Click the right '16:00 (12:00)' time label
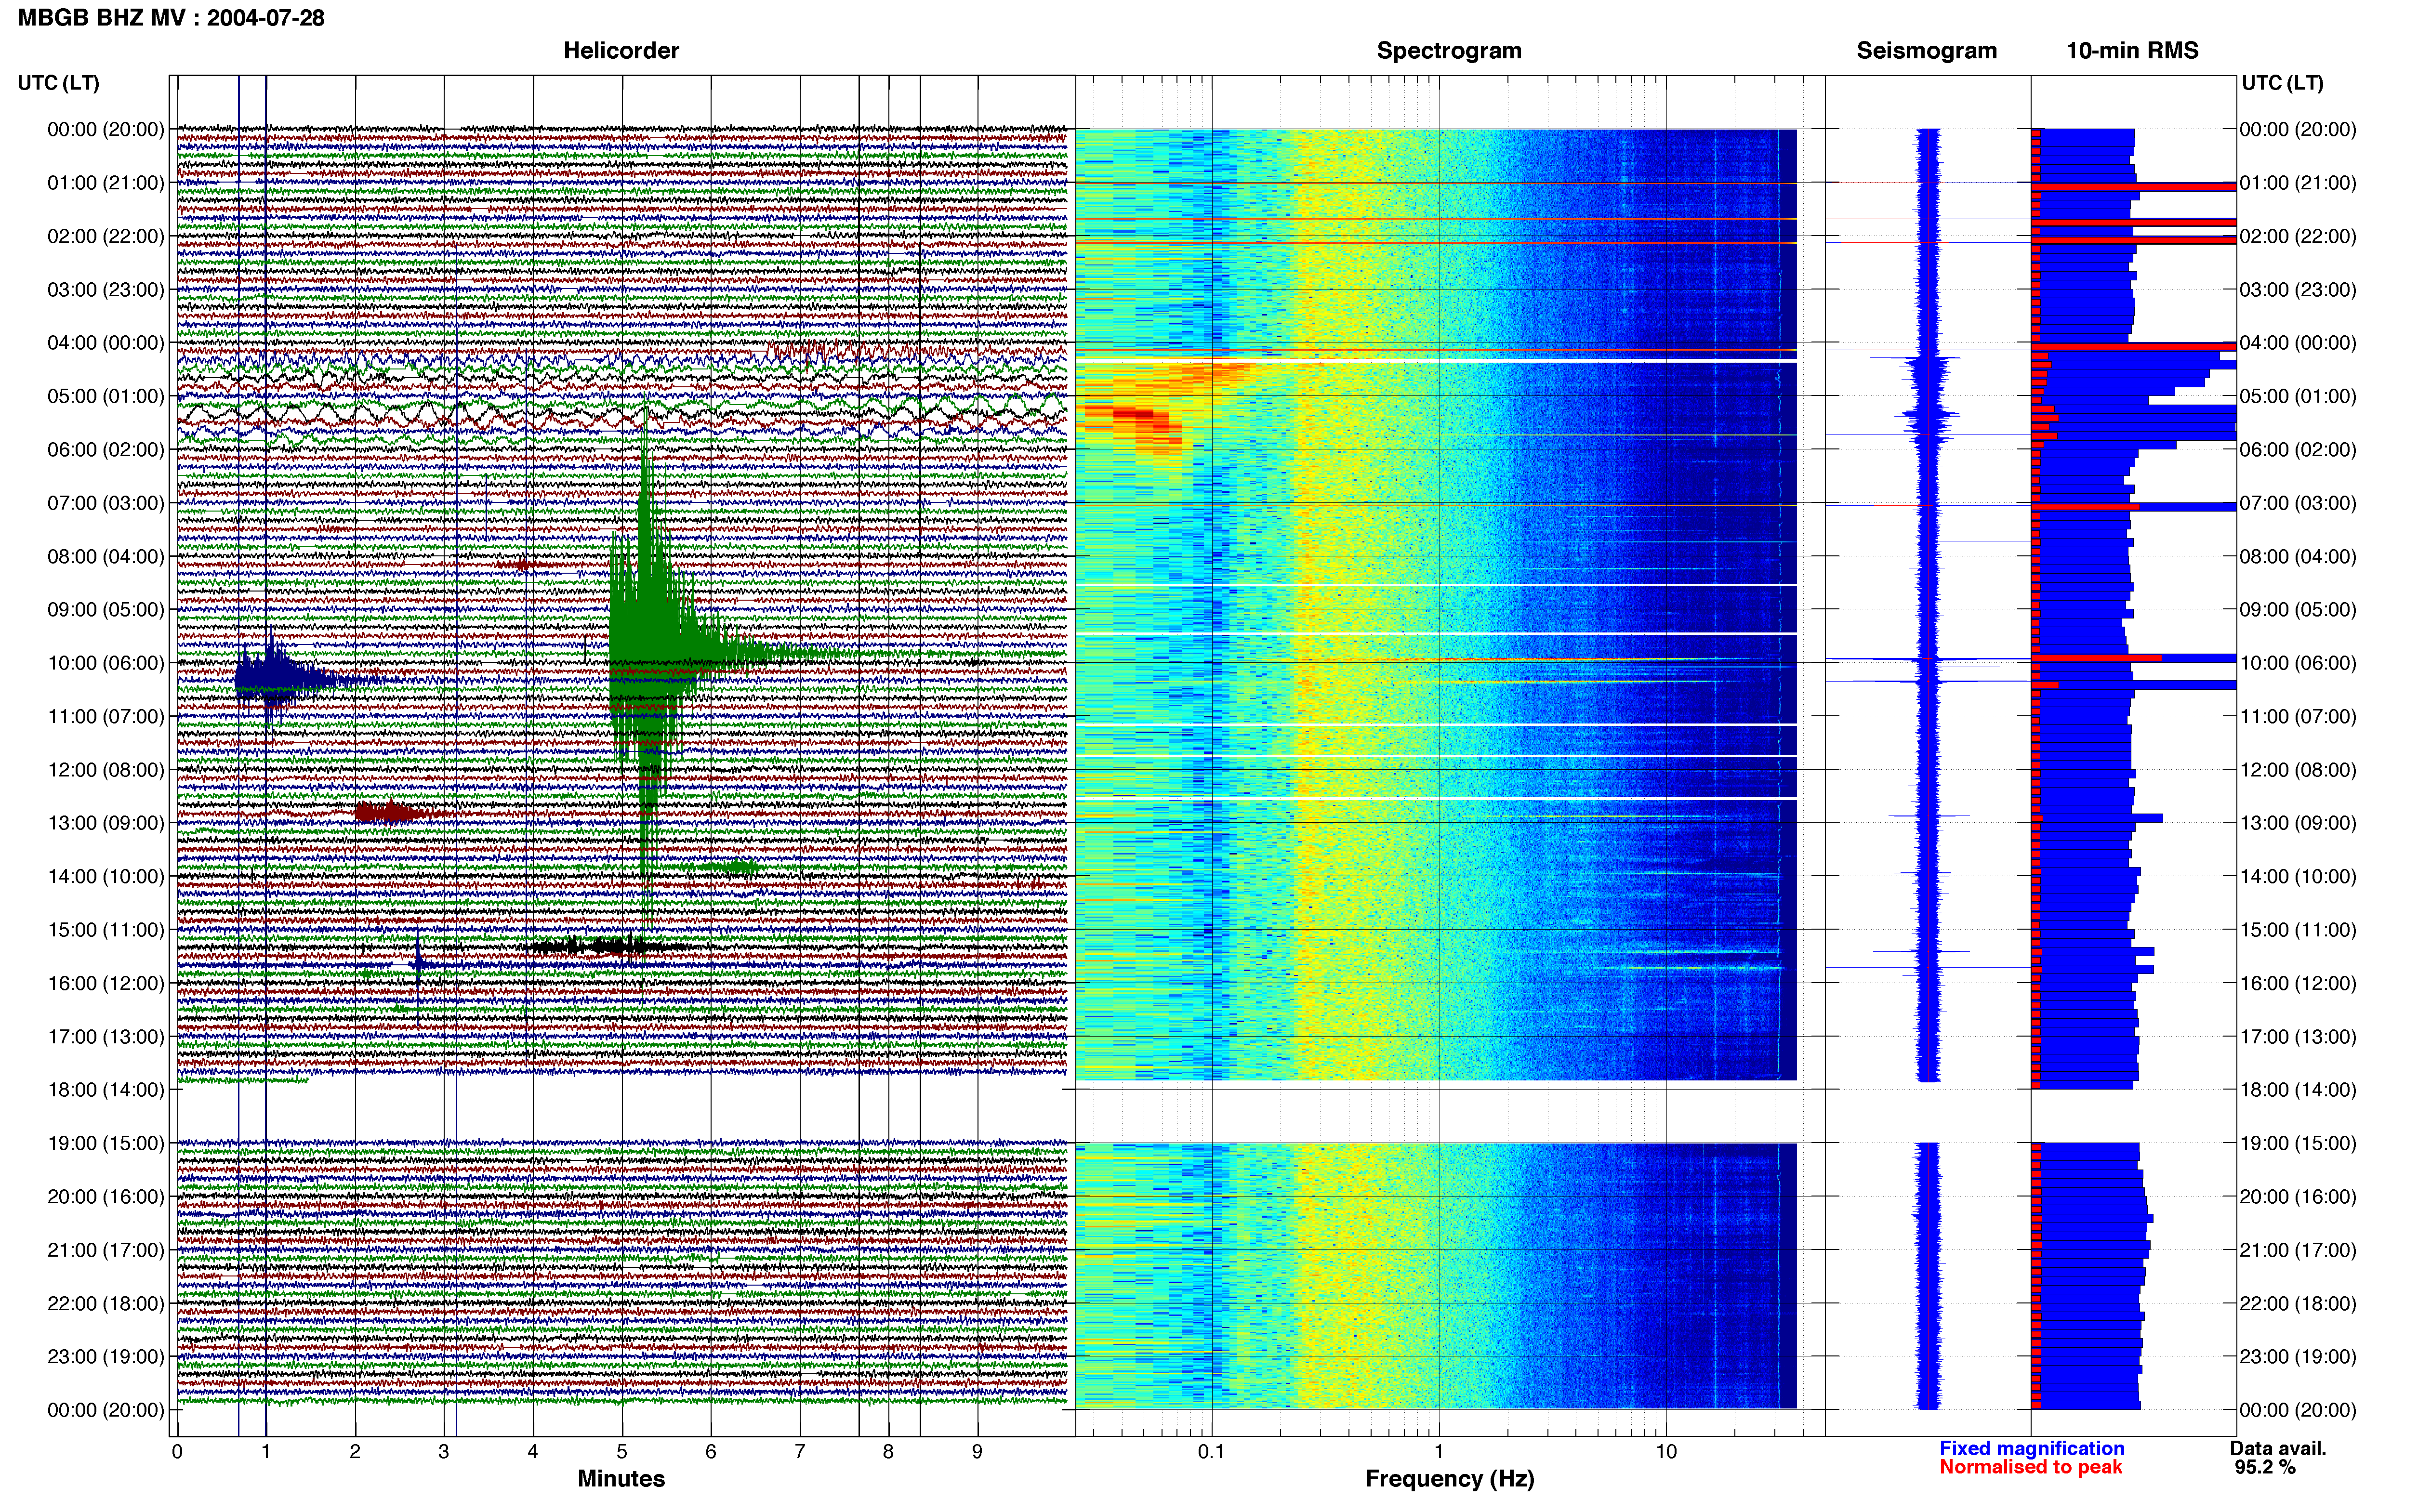The width and height of the screenshot is (2418, 1512). pos(2298,983)
